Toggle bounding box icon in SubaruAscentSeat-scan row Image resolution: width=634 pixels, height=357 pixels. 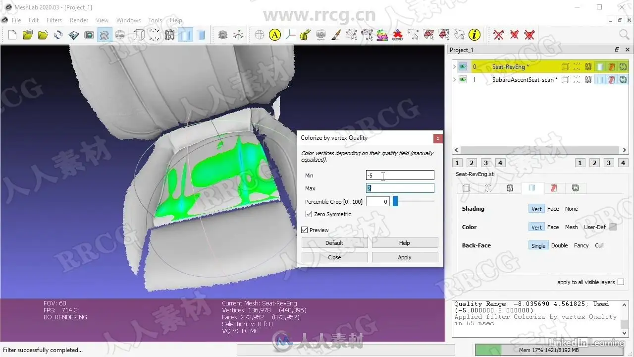[565, 79]
